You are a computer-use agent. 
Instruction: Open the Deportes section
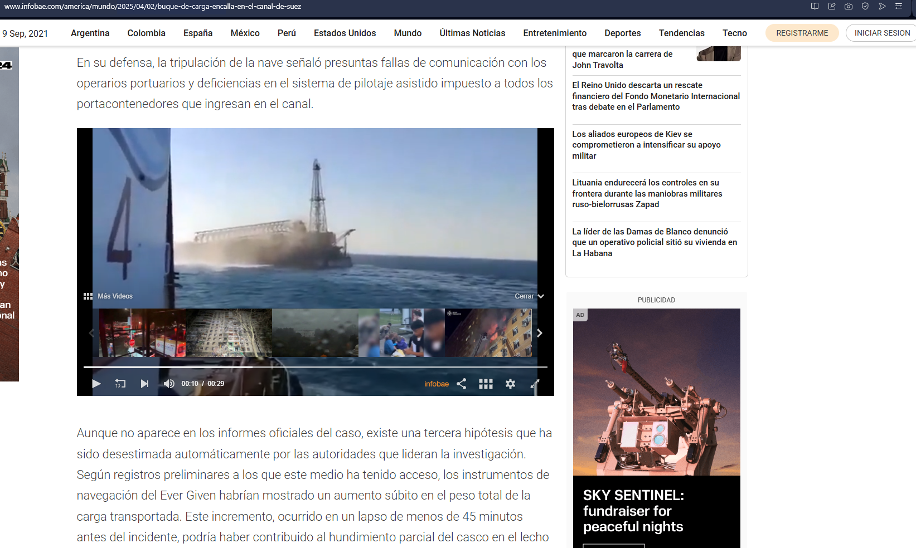point(622,33)
